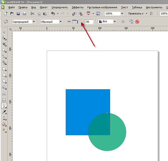Open the snap options icon beside Привязать к

click(151, 14)
